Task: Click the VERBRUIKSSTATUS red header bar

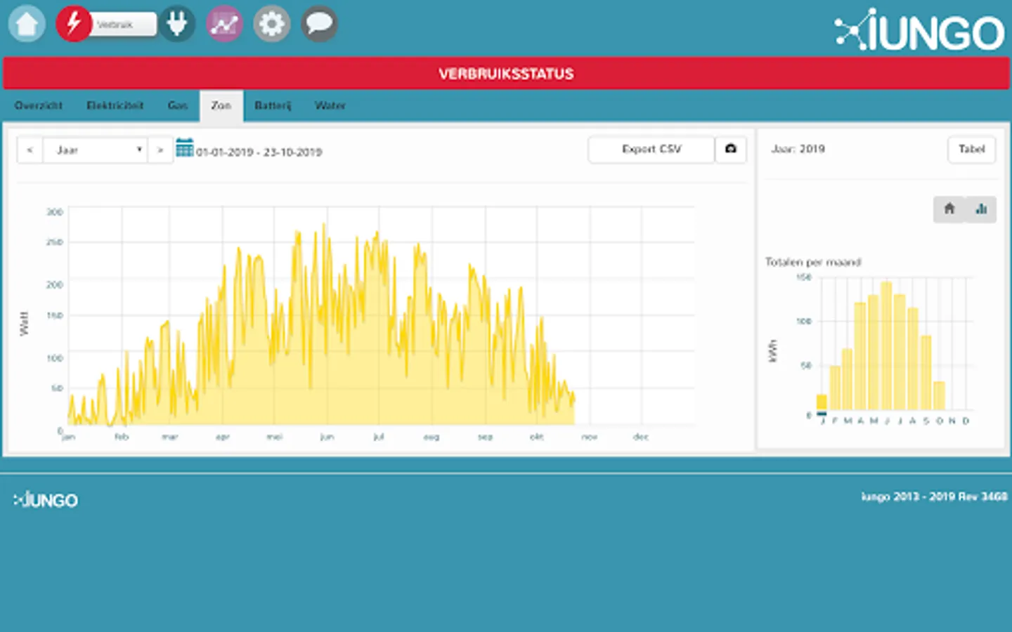Action: pos(506,74)
